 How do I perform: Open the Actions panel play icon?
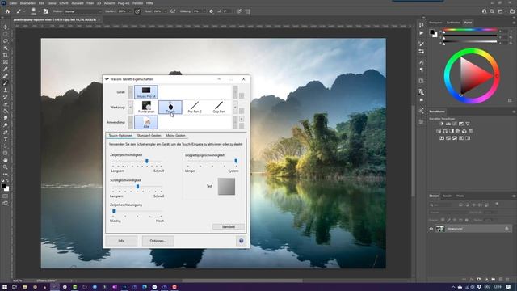click(422, 33)
